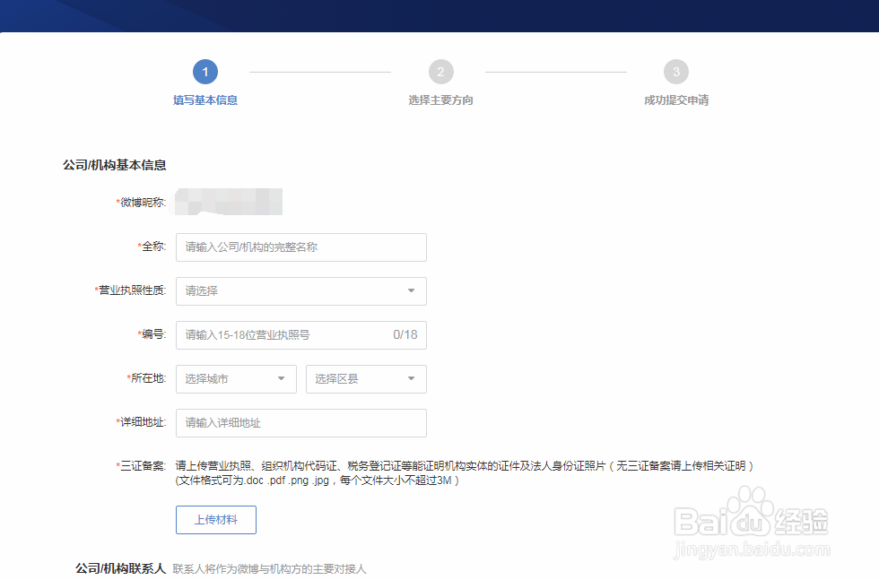The height and width of the screenshot is (580, 879).
Task: Select the 填写基本信息 step label
Action: coord(205,100)
